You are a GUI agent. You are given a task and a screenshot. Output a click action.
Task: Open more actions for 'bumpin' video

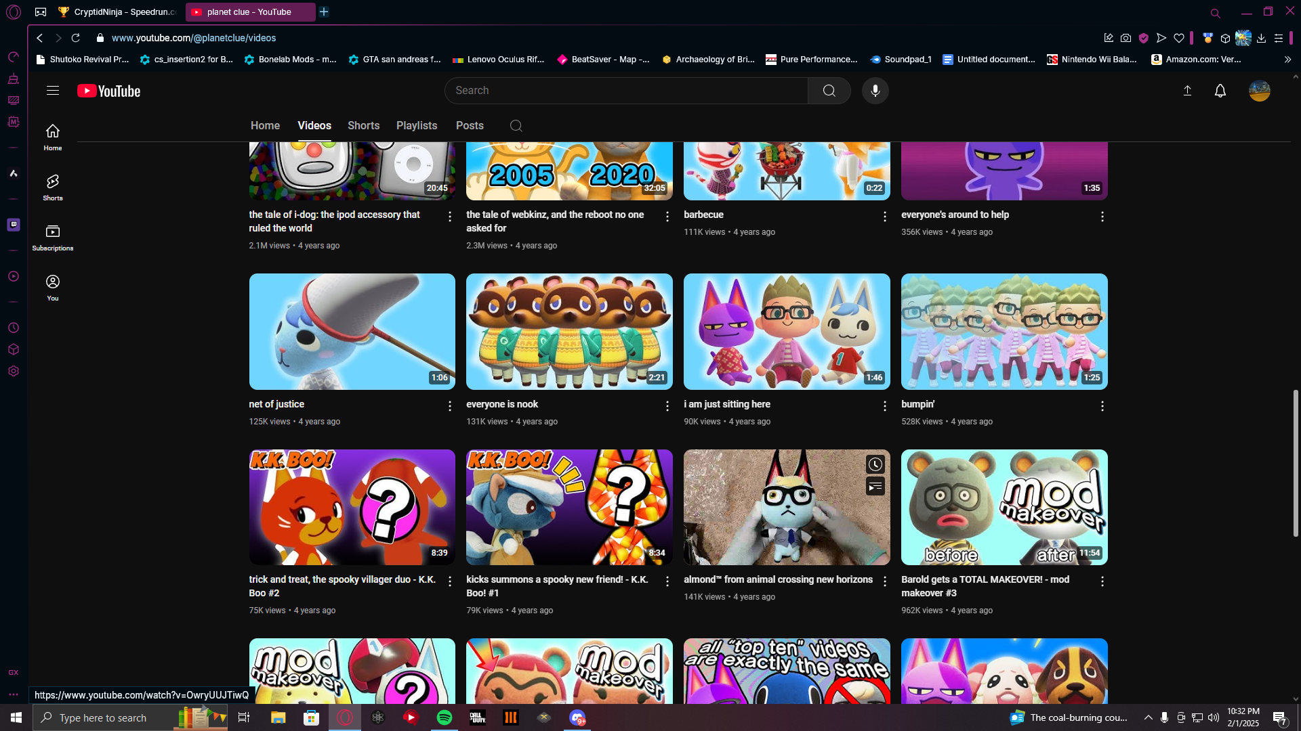click(x=1102, y=406)
